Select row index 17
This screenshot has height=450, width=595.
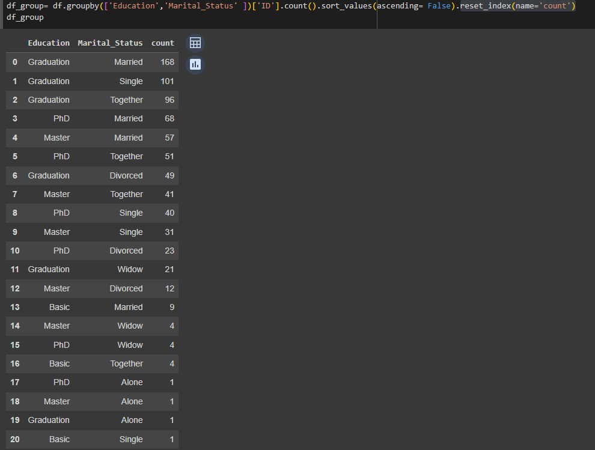[15, 382]
